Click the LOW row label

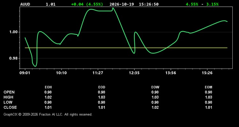(x=8, y=102)
